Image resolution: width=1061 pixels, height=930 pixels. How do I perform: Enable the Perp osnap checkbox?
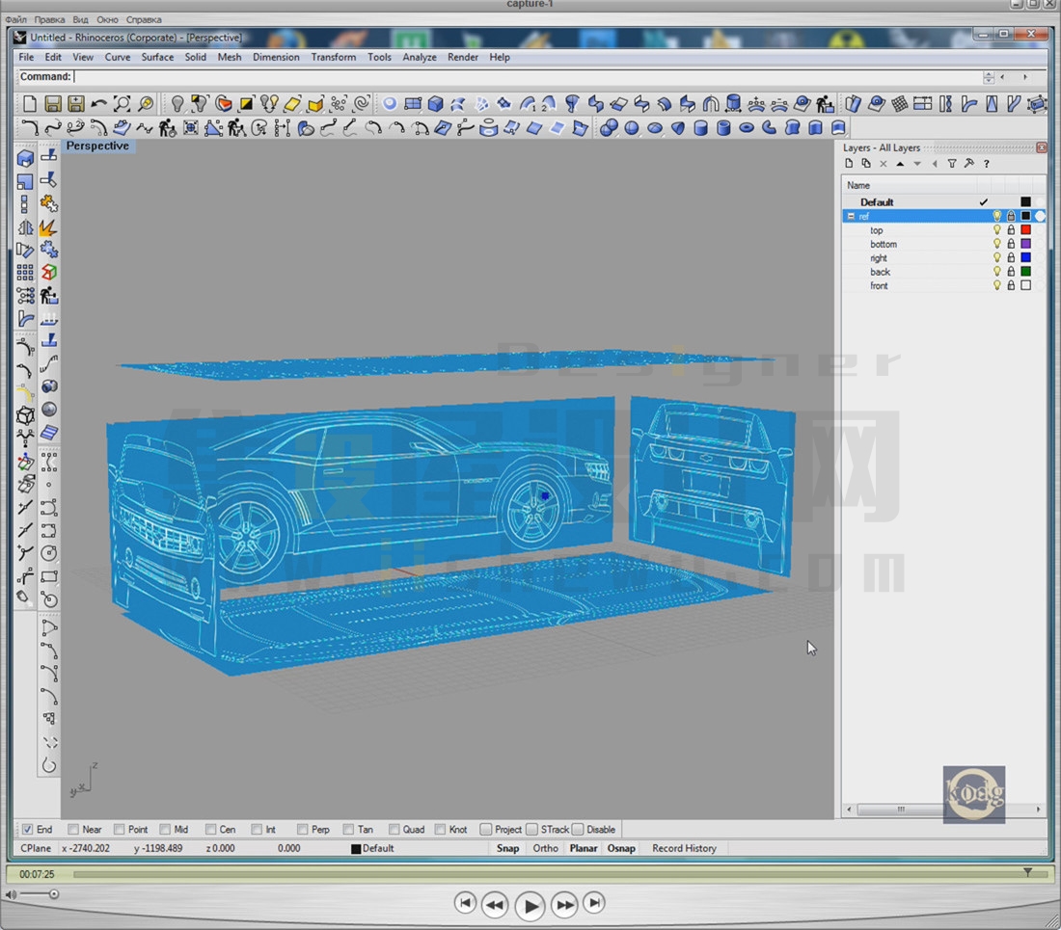pos(303,830)
